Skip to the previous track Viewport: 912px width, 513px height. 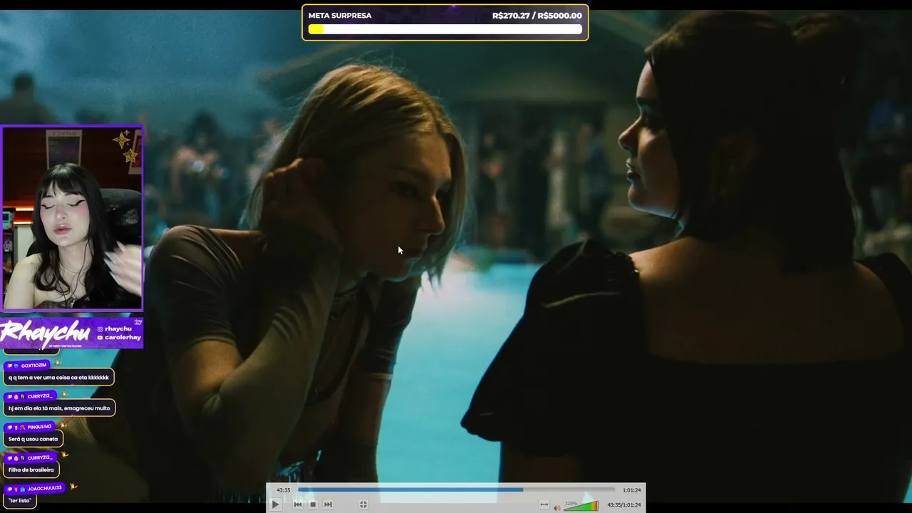pyautogui.click(x=297, y=504)
